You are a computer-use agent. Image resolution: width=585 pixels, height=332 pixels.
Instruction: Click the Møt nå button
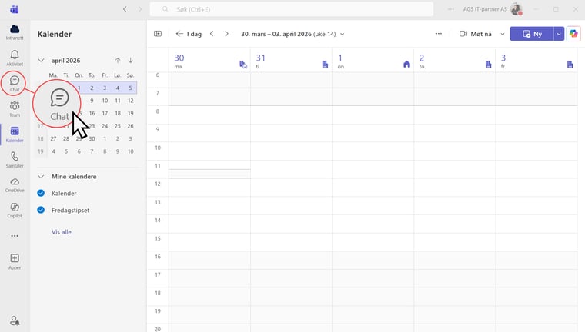[475, 34]
